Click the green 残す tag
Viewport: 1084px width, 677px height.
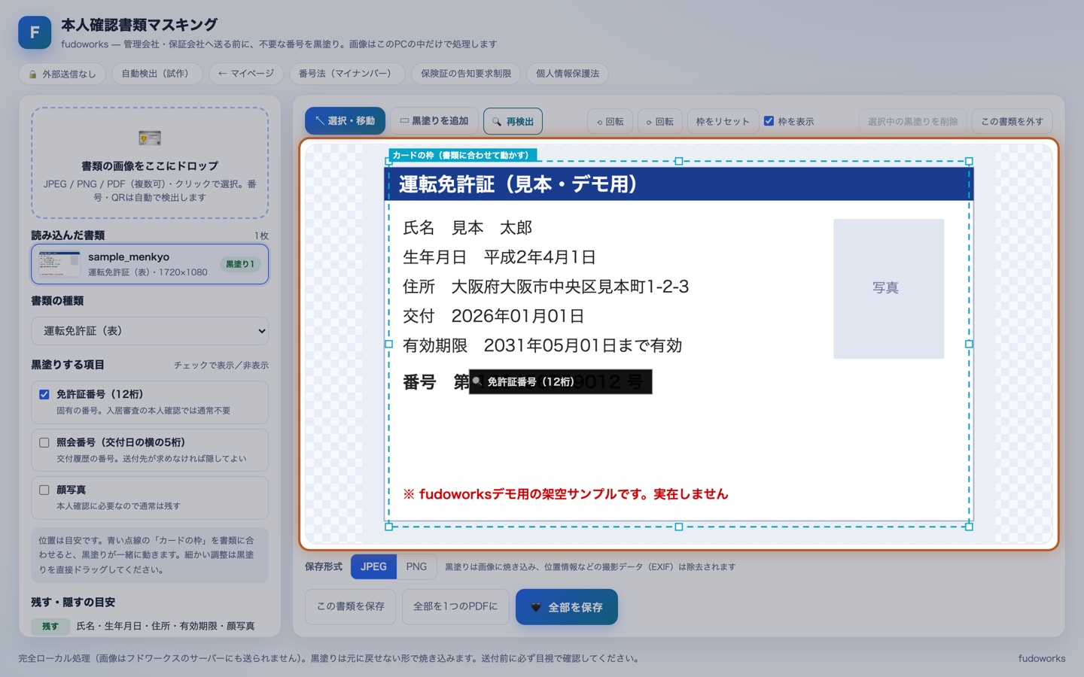(x=50, y=626)
